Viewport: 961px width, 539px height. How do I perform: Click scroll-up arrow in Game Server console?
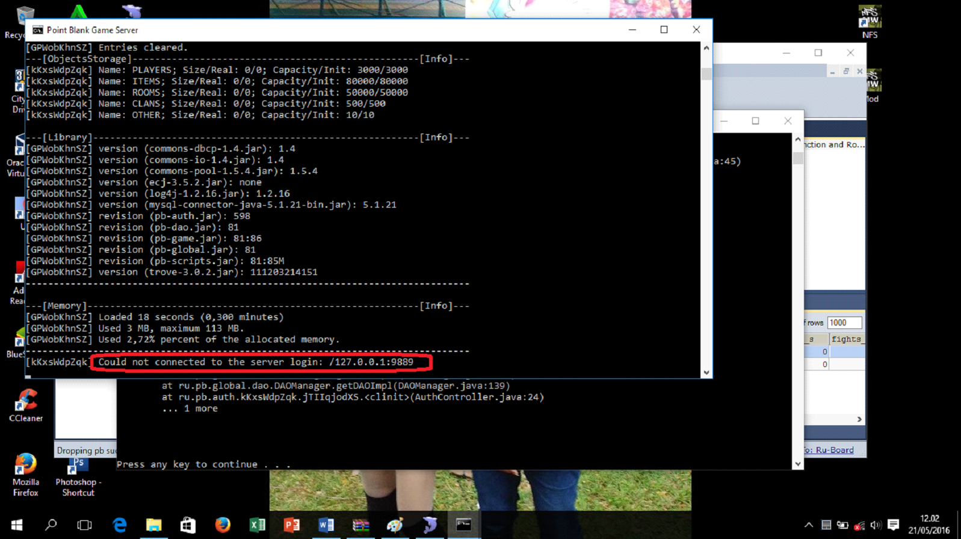(706, 48)
